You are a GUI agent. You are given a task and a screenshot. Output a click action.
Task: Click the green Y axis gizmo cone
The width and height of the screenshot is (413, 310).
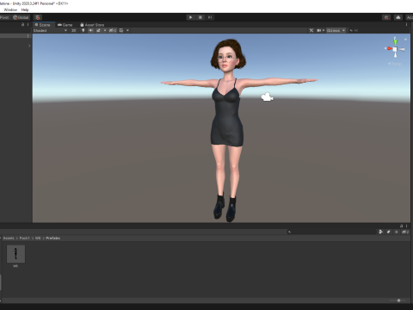[x=395, y=42]
